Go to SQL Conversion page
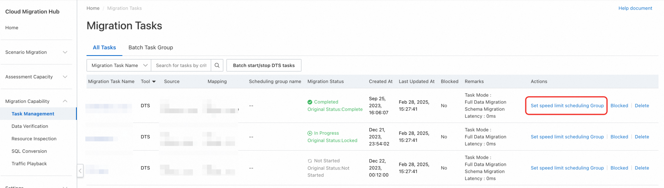This screenshot has height=188, width=664. point(29,151)
